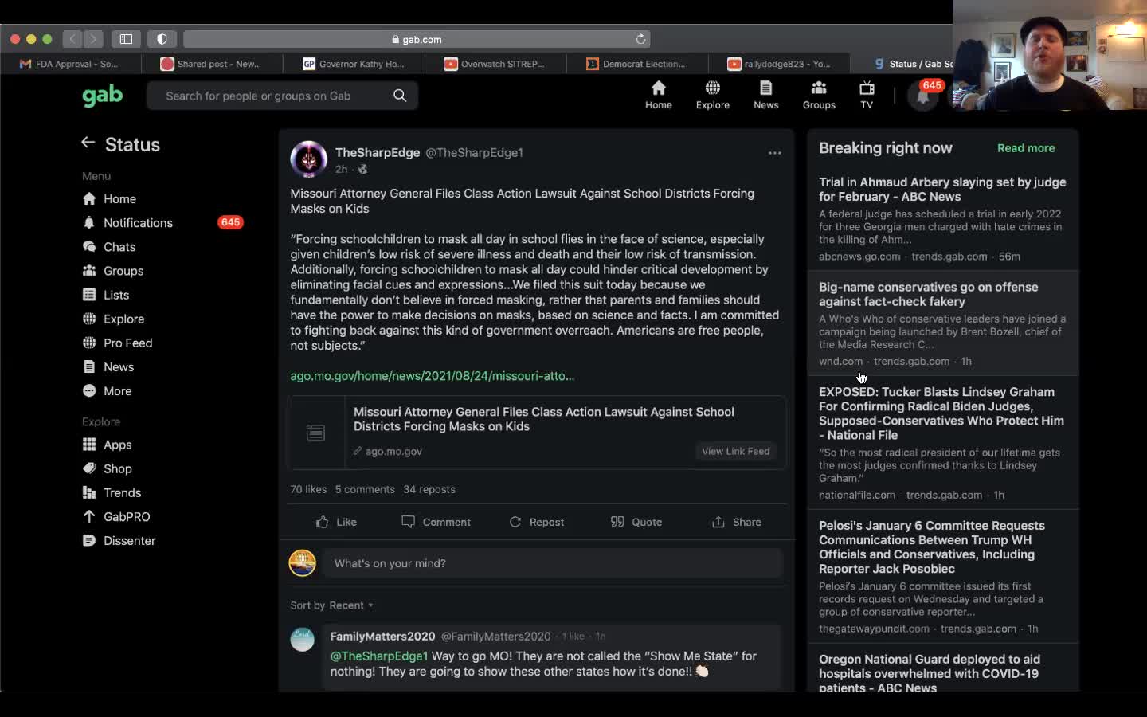Image resolution: width=1147 pixels, height=717 pixels.
Task: Open GabPRO in sidebar
Action: tap(116, 516)
